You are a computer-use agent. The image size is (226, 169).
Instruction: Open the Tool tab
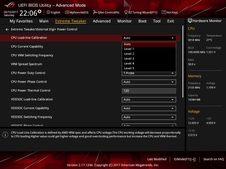click(157, 21)
